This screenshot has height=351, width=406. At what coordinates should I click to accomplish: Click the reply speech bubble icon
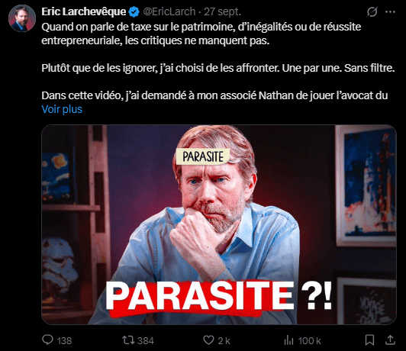47,340
